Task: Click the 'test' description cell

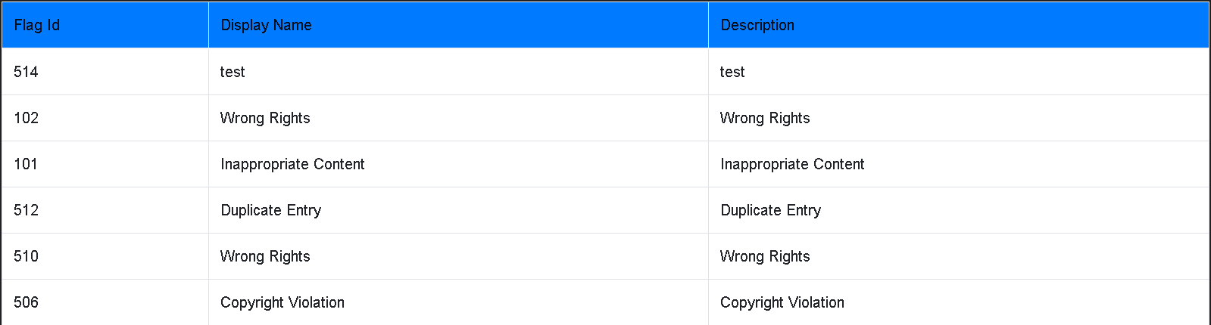Action: [958, 72]
